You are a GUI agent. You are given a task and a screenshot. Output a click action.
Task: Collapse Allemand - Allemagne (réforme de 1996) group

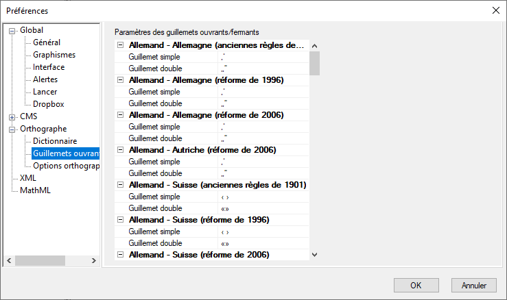click(121, 80)
